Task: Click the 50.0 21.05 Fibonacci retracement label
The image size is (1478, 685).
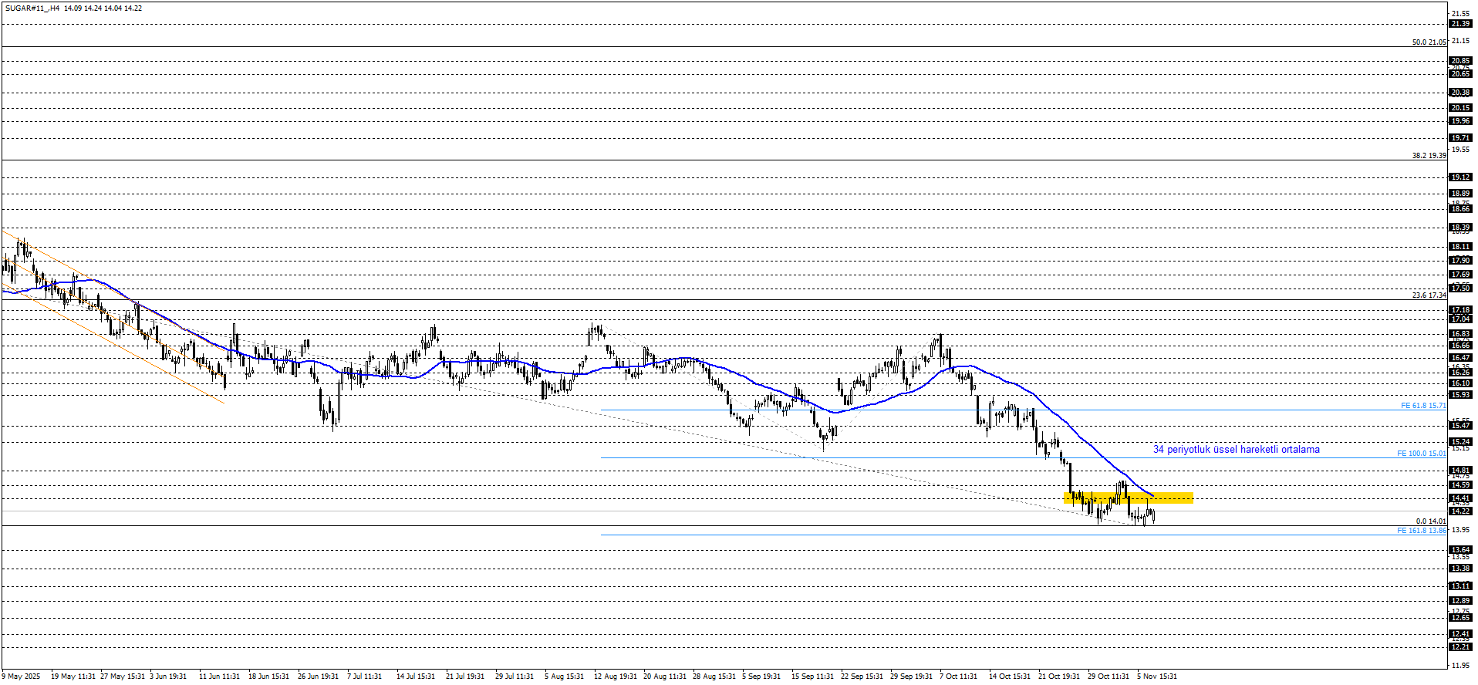Action: pyautogui.click(x=1429, y=42)
